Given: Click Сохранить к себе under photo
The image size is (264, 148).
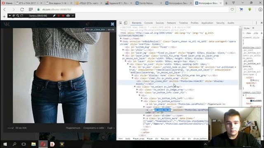Looking at the screenshot, I should click(x=94, y=128).
